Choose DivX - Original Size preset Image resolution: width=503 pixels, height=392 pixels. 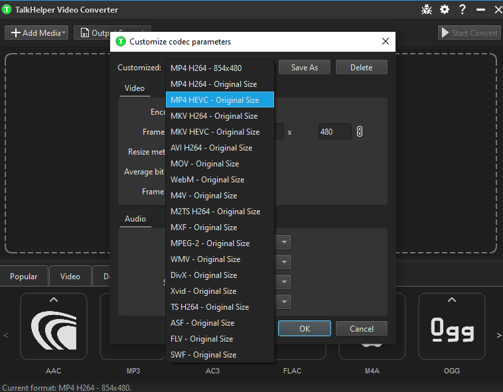tap(220, 275)
